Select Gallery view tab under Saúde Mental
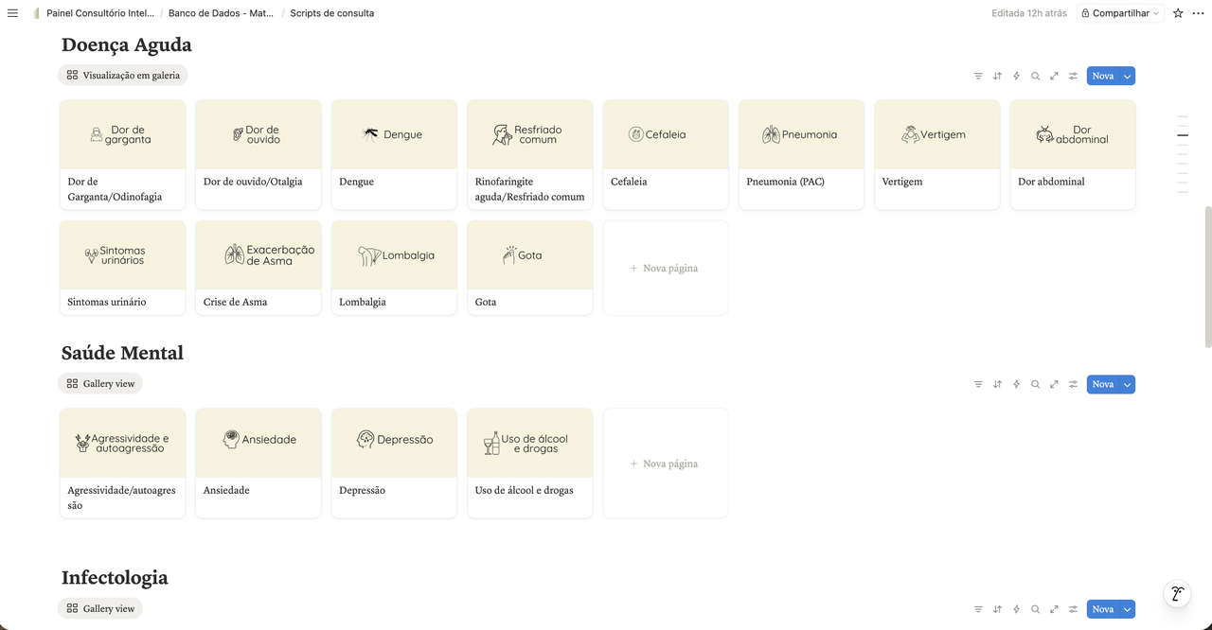 100,384
